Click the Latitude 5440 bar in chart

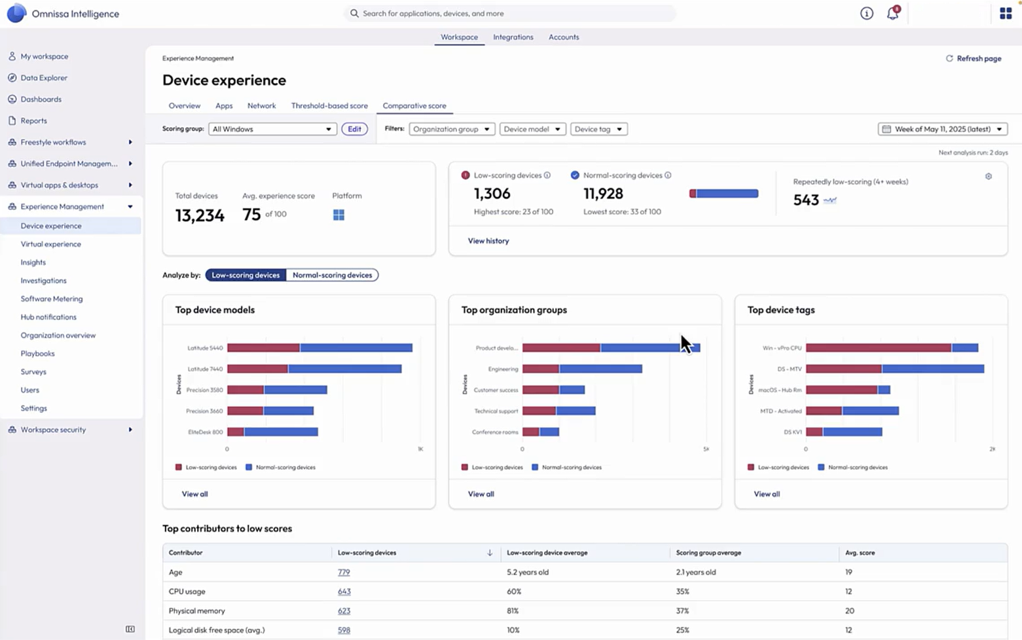click(x=319, y=348)
